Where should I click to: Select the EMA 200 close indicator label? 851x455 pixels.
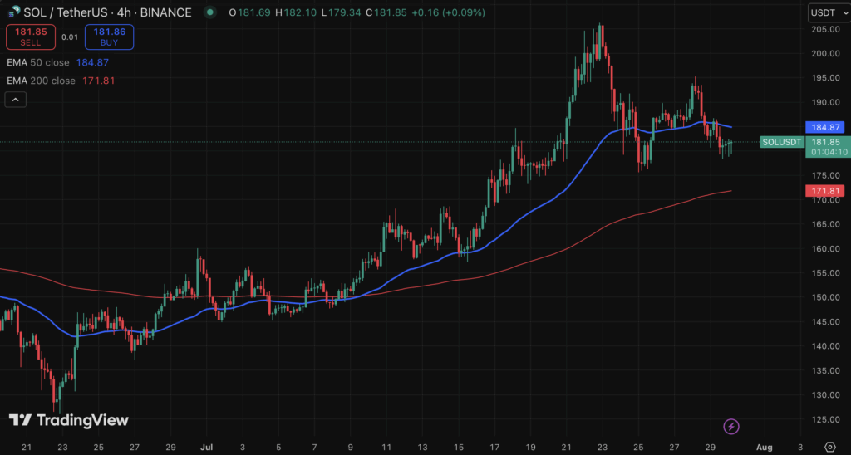(42, 81)
